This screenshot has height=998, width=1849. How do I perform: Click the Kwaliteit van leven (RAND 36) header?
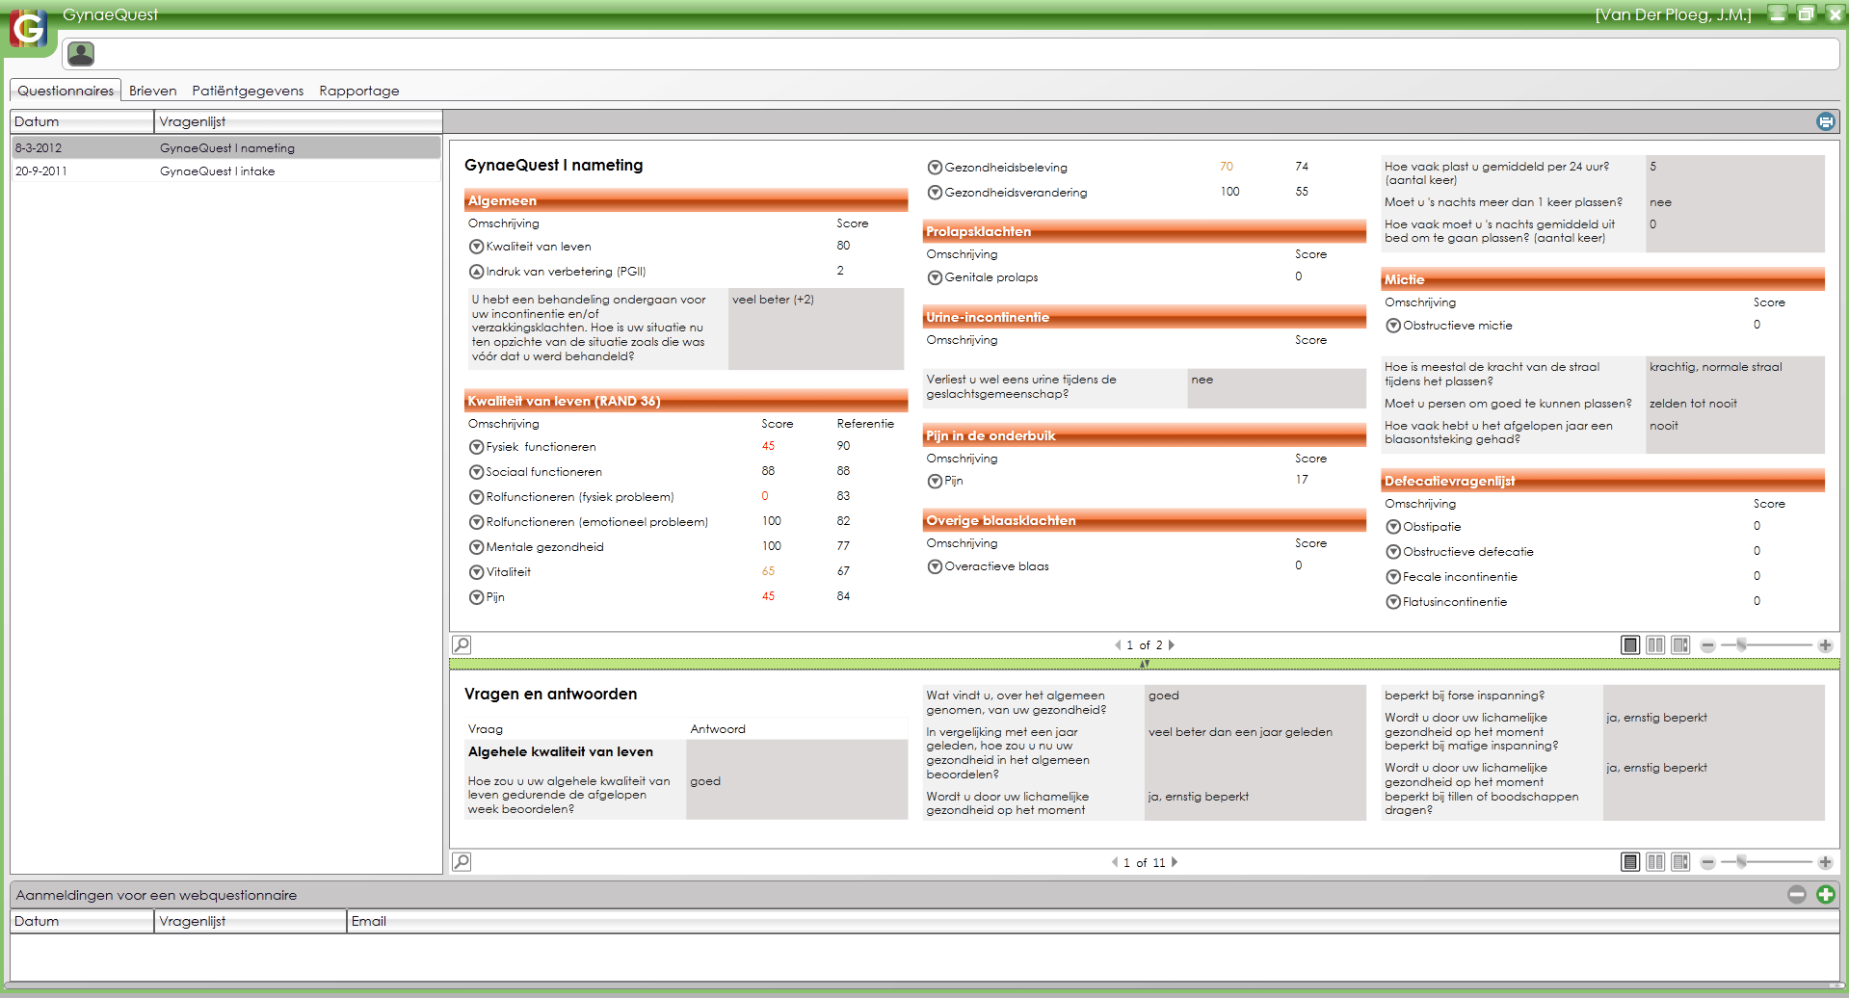pyautogui.click(x=686, y=401)
